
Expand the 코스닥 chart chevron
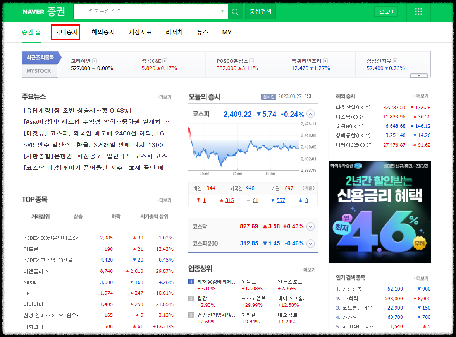(x=311, y=227)
